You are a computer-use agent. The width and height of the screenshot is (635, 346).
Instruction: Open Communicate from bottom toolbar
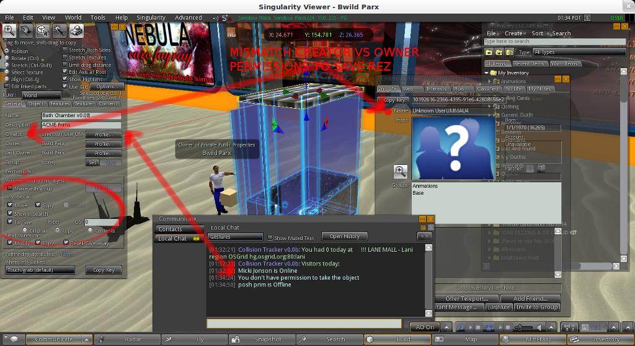[x=54, y=340]
